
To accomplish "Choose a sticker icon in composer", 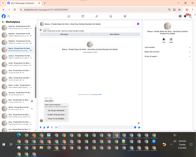I will (48, 127).
